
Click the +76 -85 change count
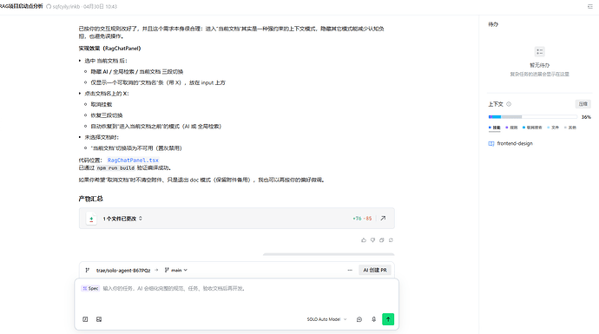(362, 219)
